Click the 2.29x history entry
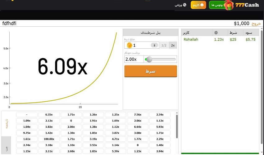 160,139
